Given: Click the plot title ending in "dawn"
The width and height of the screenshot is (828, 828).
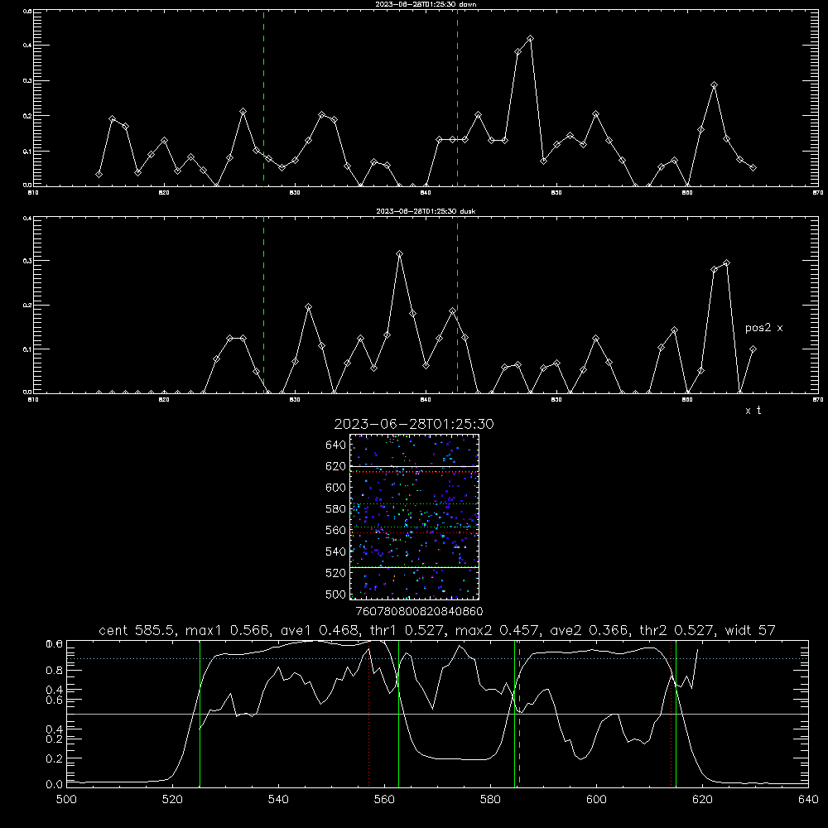Looking at the screenshot, I should pos(426,4).
